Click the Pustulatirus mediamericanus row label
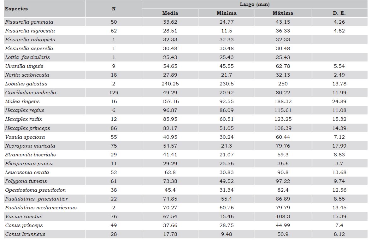The width and height of the screenshot is (371, 245). 41,208
